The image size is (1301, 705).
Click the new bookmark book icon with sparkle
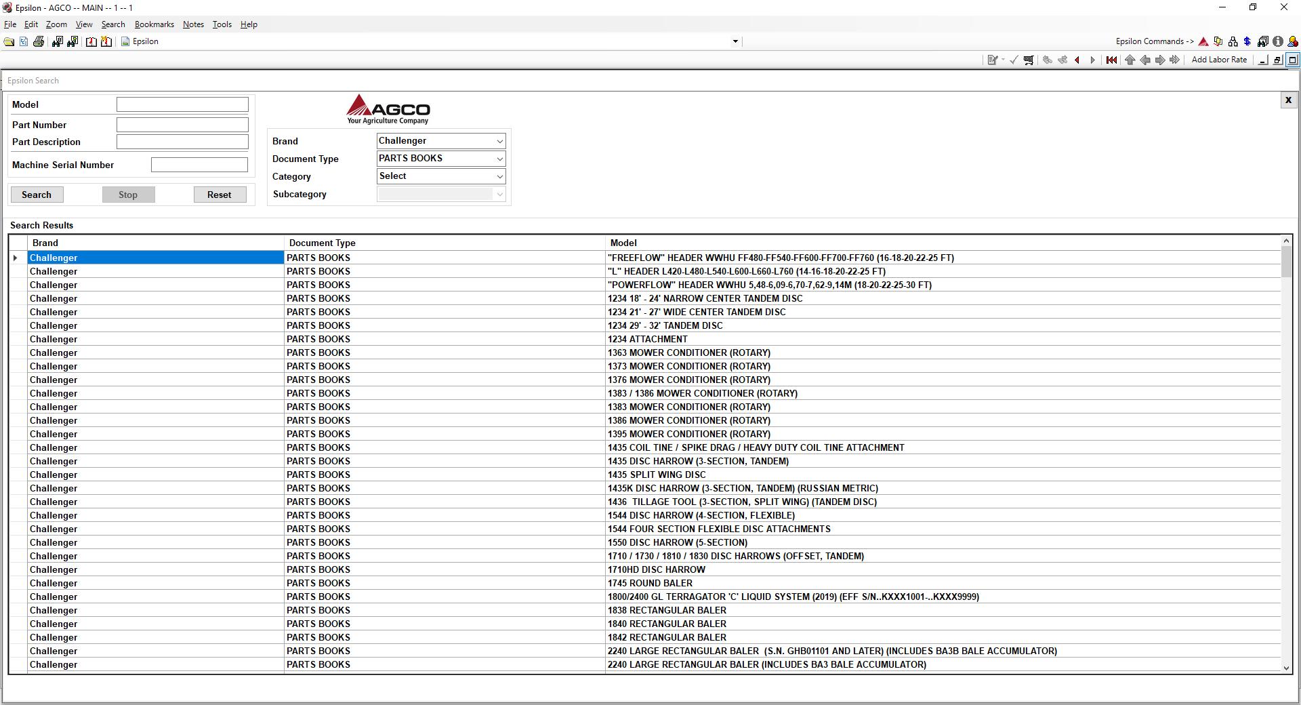click(106, 42)
